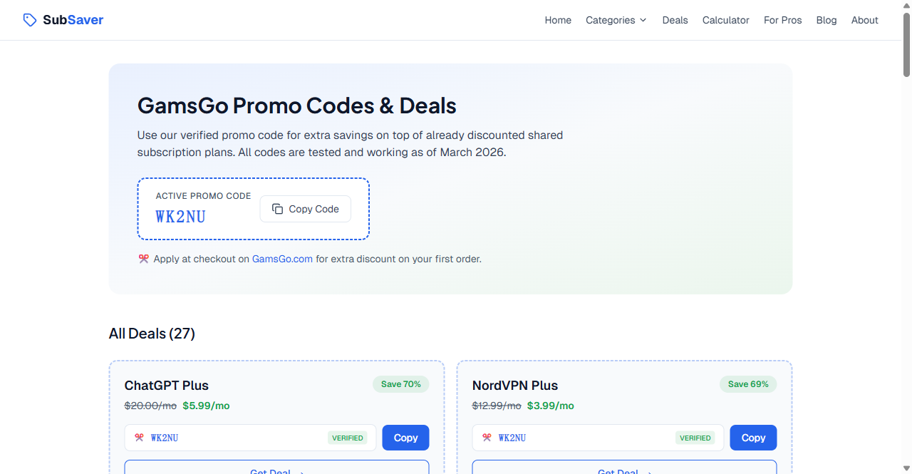Click the VERIFIED badge on NordVPN Plus
Image resolution: width=912 pixels, height=474 pixels.
point(695,438)
